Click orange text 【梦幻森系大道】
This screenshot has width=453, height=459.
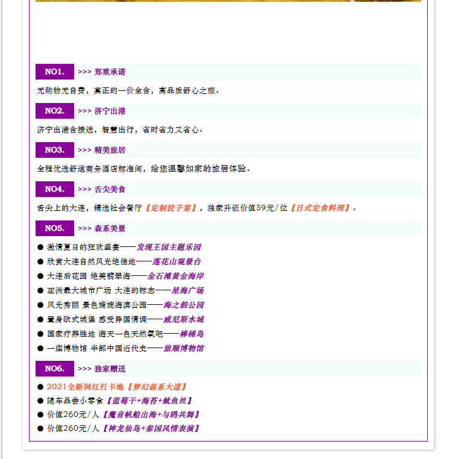(157, 387)
